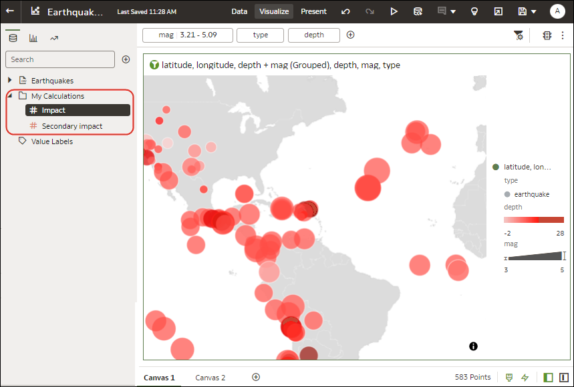Open the Visualizations chart icon pane
Viewport: 574px width, 387px height.
(33, 37)
